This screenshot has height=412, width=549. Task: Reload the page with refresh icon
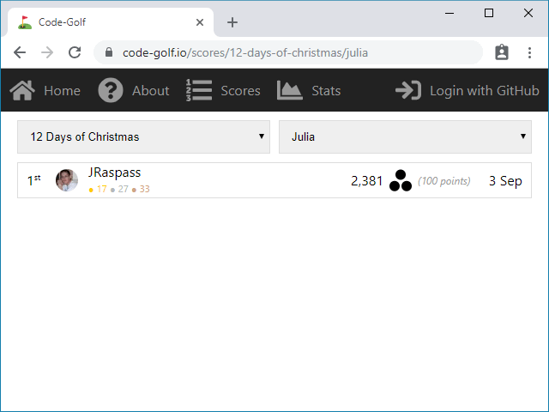[x=75, y=52]
